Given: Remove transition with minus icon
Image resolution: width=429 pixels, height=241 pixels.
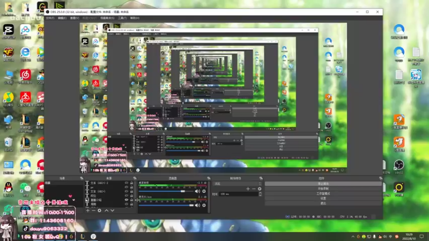Looking at the screenshot, I should click(x=254, y=189).
